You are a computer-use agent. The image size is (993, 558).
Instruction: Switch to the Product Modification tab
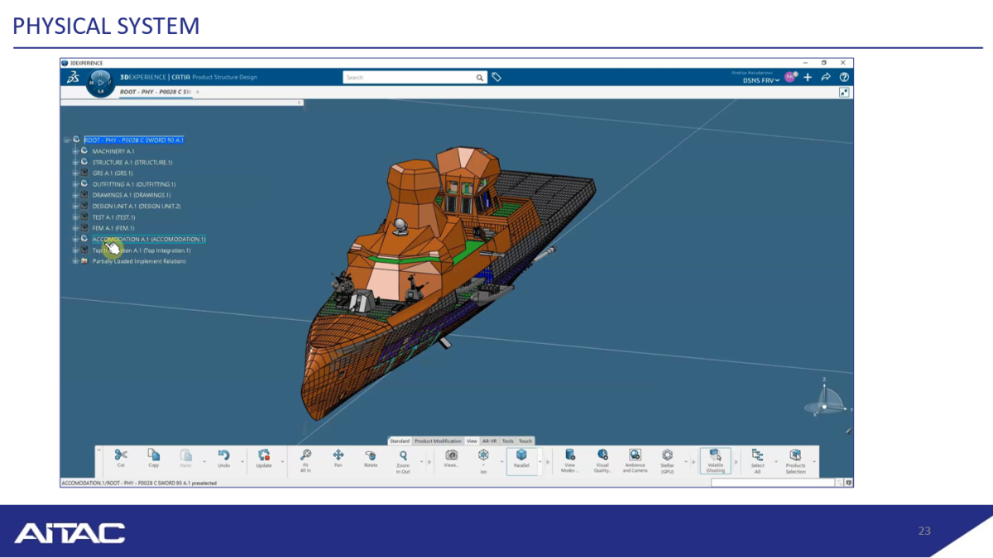(x=438, y=441)
